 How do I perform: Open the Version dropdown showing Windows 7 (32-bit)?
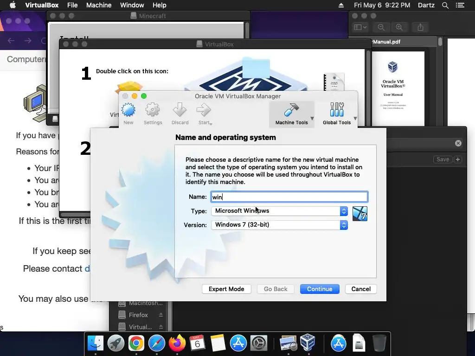pyautogui.click(x=279, y=225)
